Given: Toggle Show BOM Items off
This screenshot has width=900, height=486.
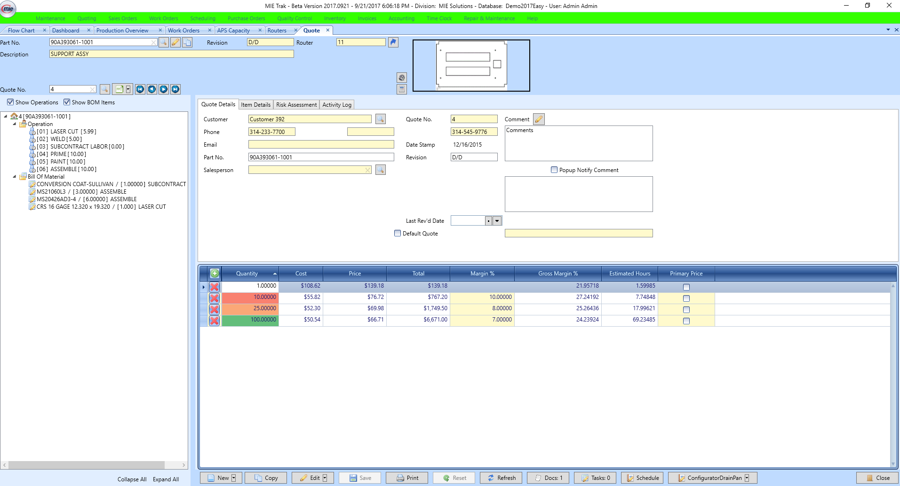Looking at the screenshot, I should pos(66,102).
